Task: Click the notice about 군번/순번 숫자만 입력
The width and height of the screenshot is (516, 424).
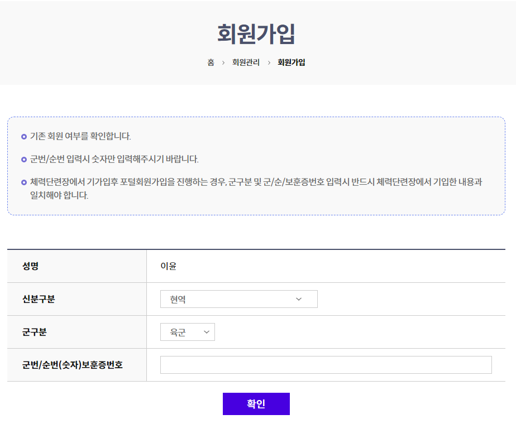Action: point(114,159)
